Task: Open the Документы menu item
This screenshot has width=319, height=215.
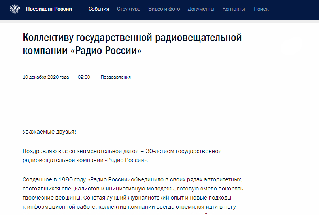Action: point(201,9)
